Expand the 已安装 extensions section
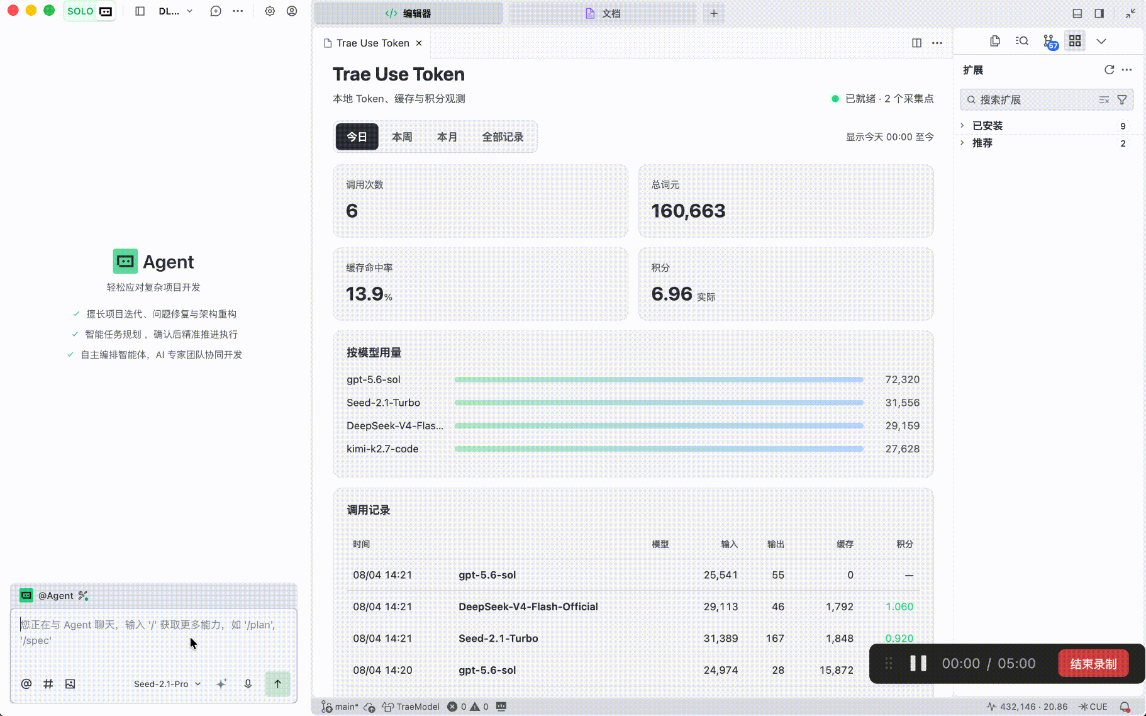 tap(1046, 126)
